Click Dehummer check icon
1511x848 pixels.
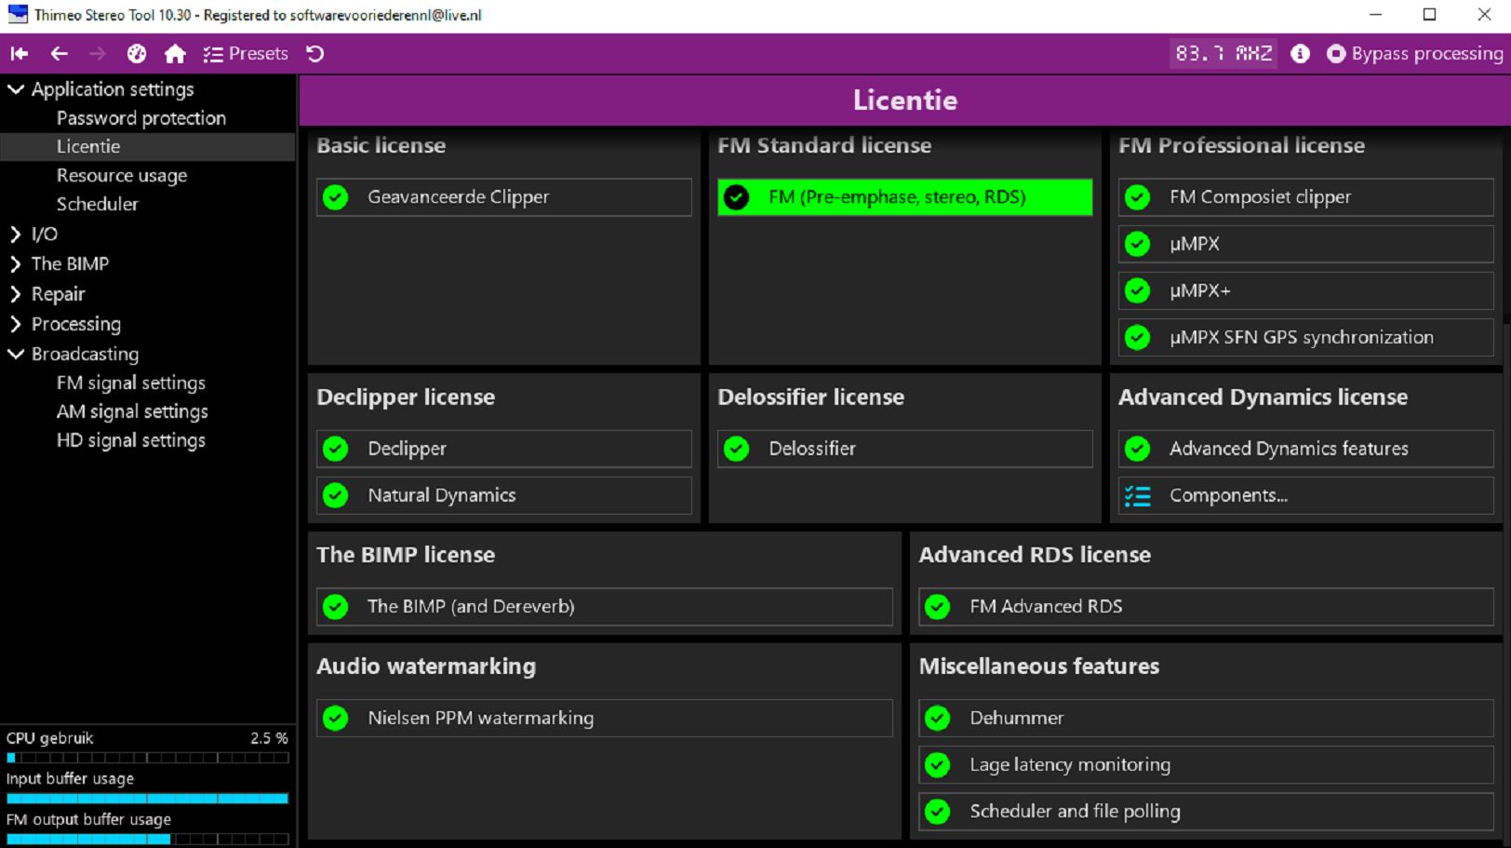coord(938,719)
